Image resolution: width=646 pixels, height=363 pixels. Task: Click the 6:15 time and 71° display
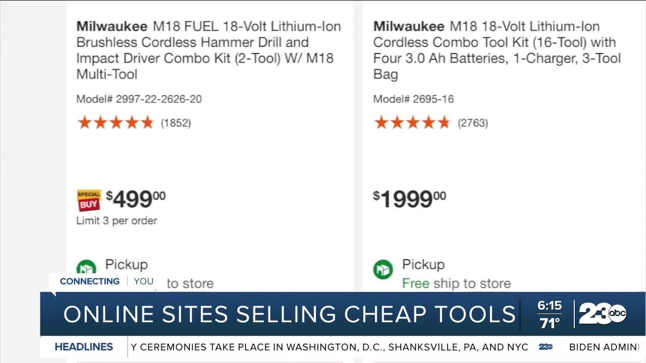pyautogui.click(x=550, y=315)
